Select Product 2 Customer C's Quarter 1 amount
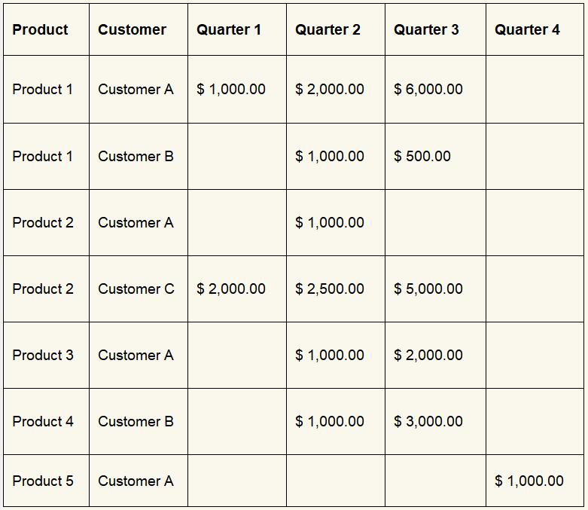The image size is (588, 510). click(231, 289)
